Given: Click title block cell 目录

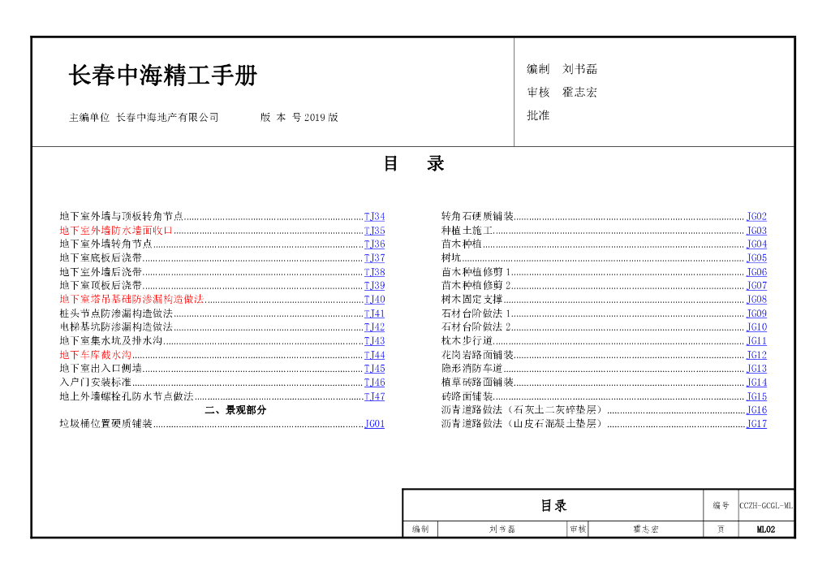Looking at the screenshot, I should (553, 505).
